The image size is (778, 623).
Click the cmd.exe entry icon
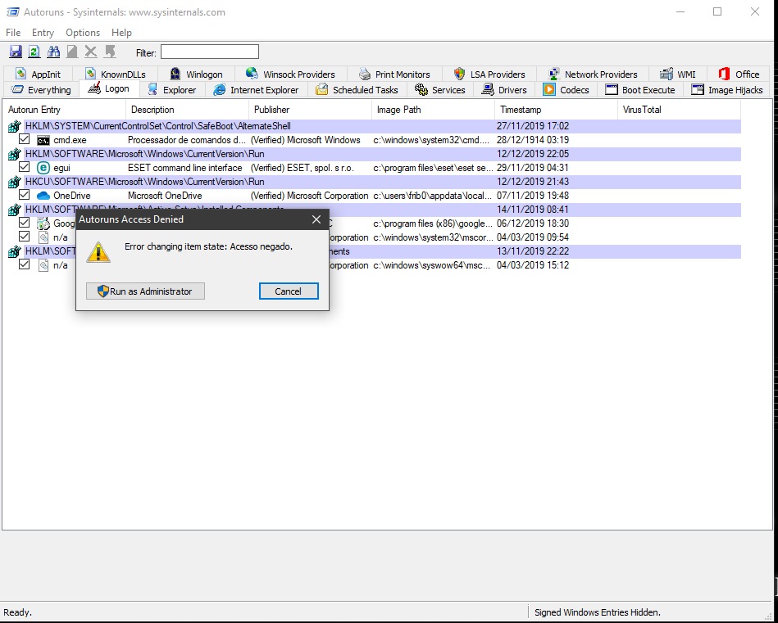point(43,140)
